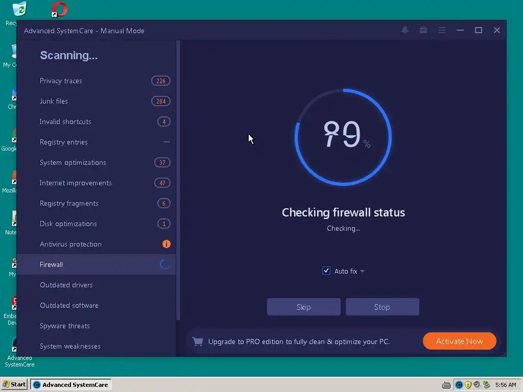This screenshot has width=523, height=392.
Task: Expand the Auto fix dropdown arrow
Action: 362,272
